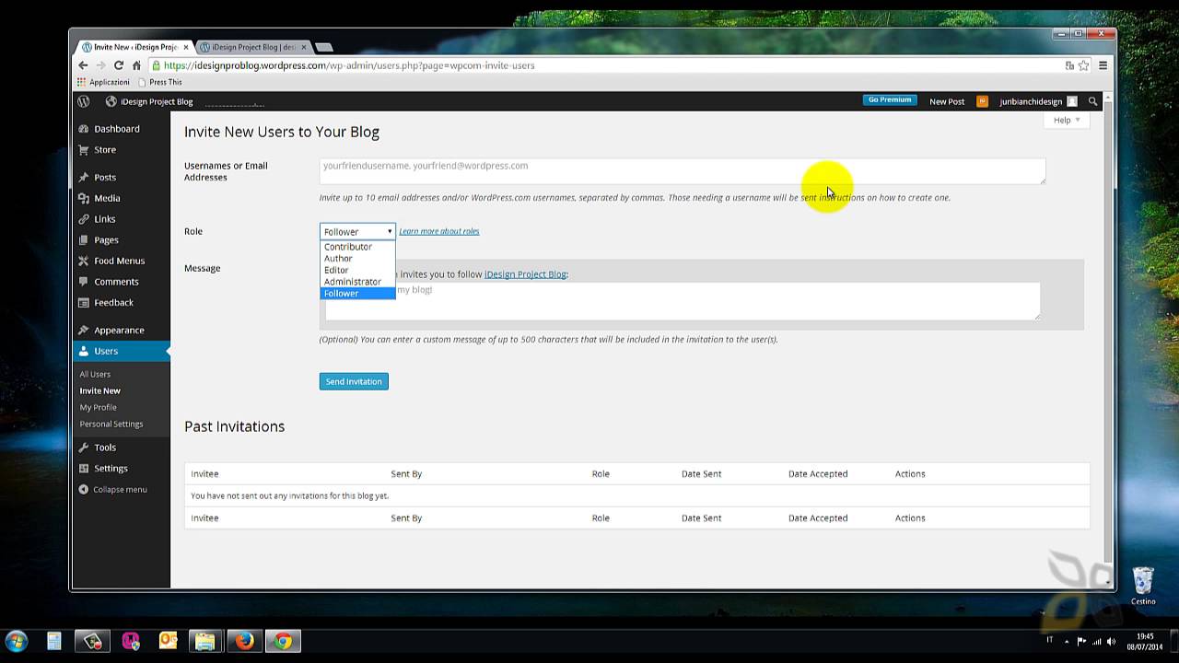
Task: Click the Store cart icon
Action: tap(84, 149)
